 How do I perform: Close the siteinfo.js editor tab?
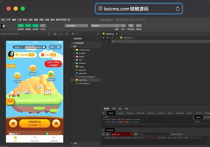coord(117,34)
